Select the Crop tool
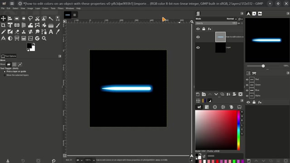This screenshot has width=290, height=163. (3, 25)
